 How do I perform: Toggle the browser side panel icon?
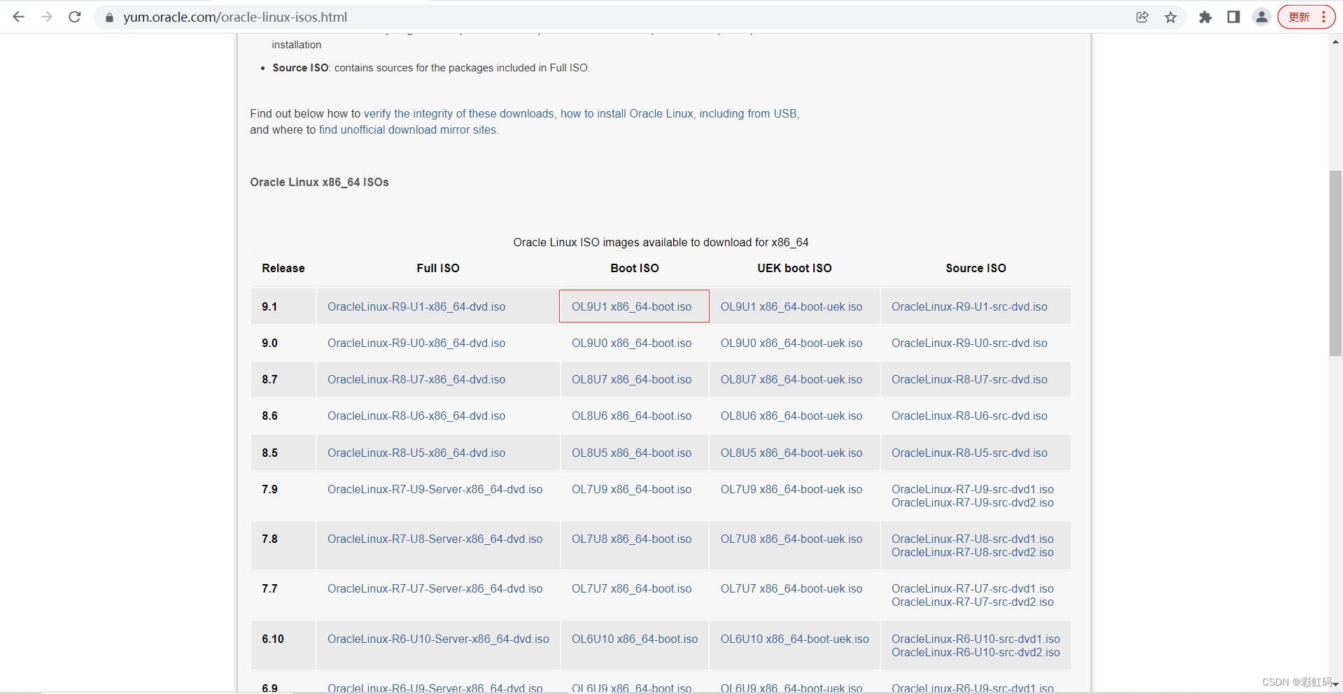click(1233, 17)
